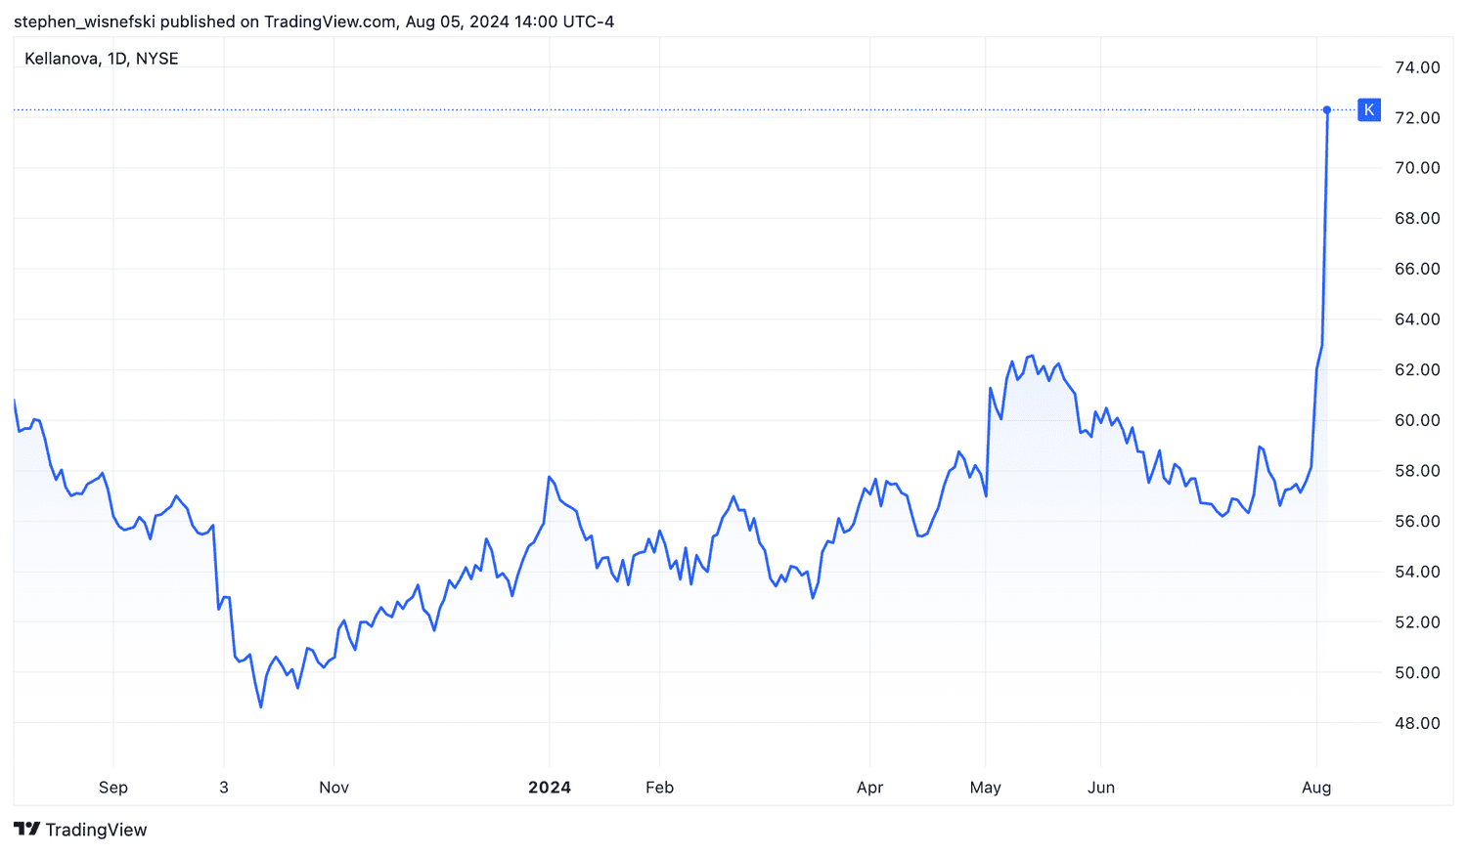
Task: Click the Apr date axis label
Action: point(869,788)
